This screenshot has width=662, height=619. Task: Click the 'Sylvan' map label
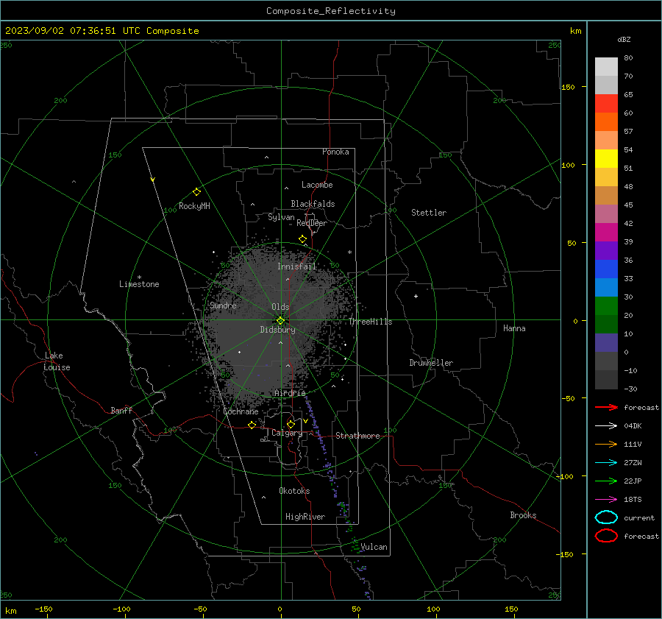281,217
